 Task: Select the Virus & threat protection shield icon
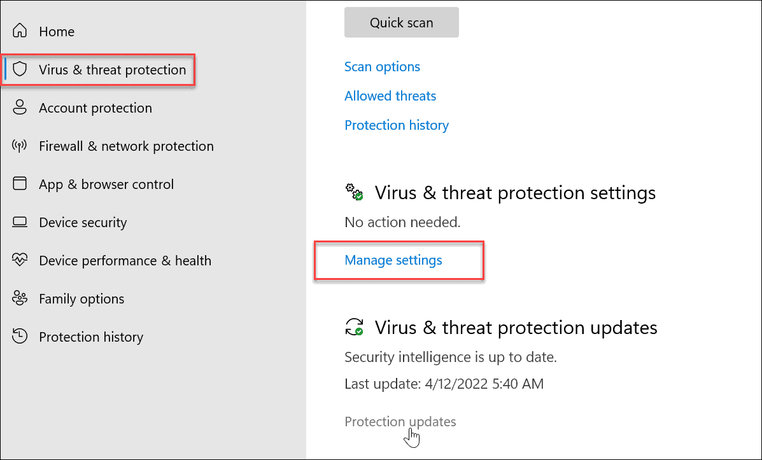(x=21, y=69)
